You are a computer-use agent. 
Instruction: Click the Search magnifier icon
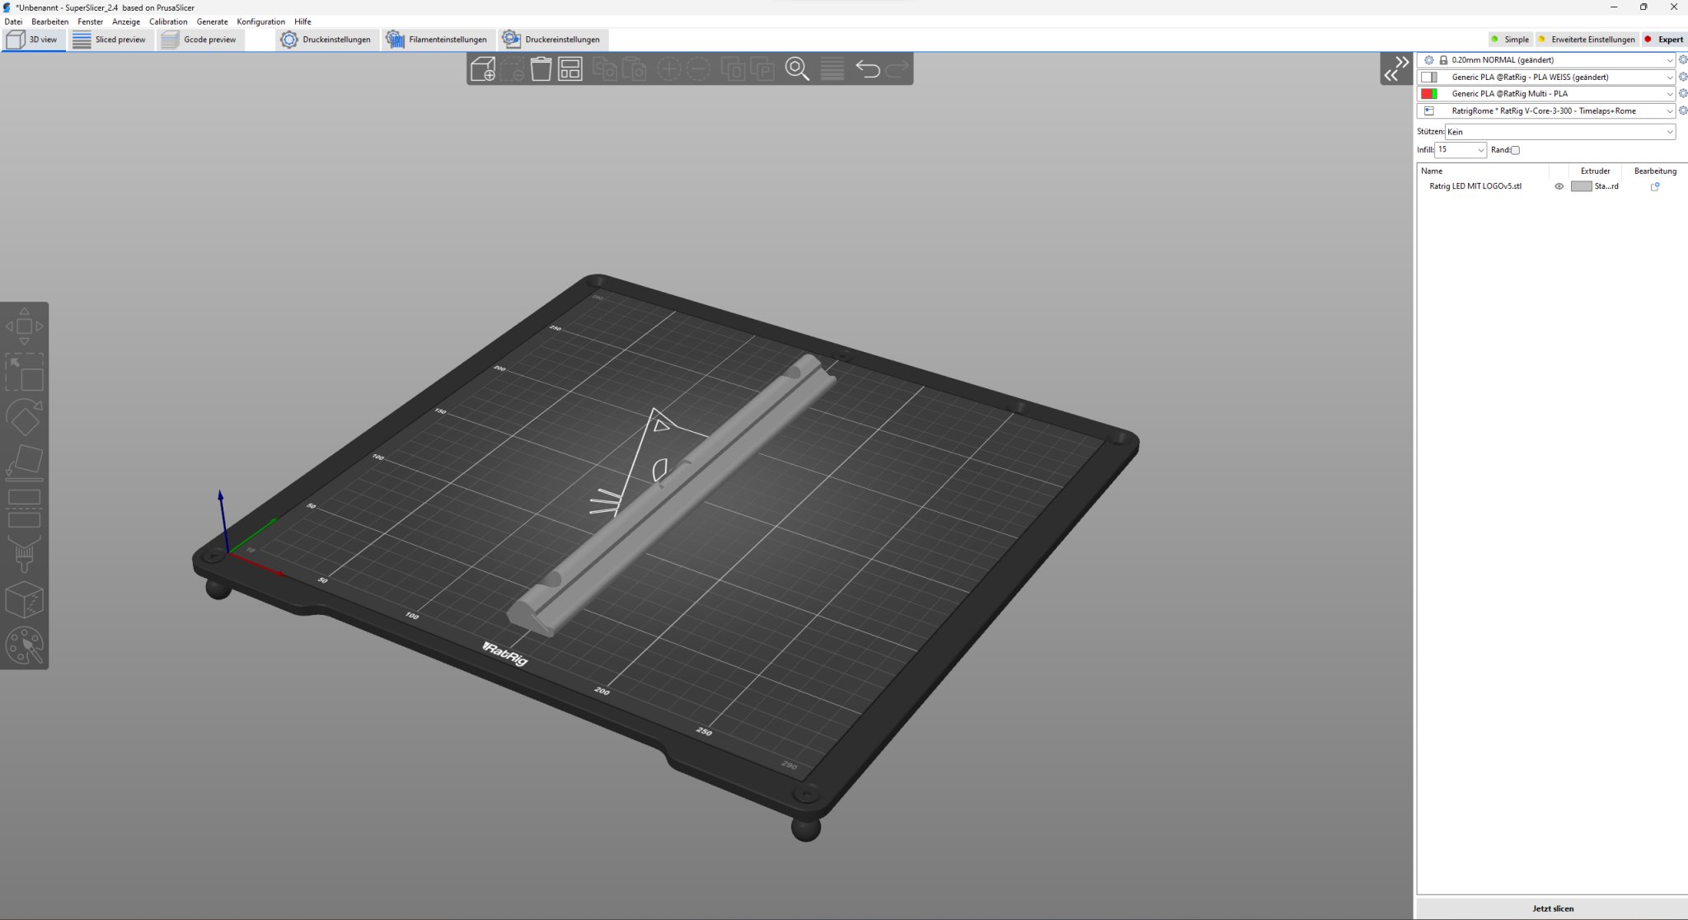[x=796, y=69]
